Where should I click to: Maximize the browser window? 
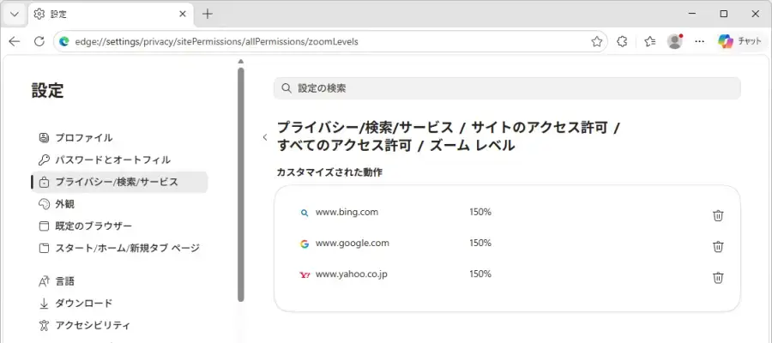click(724, 15)
